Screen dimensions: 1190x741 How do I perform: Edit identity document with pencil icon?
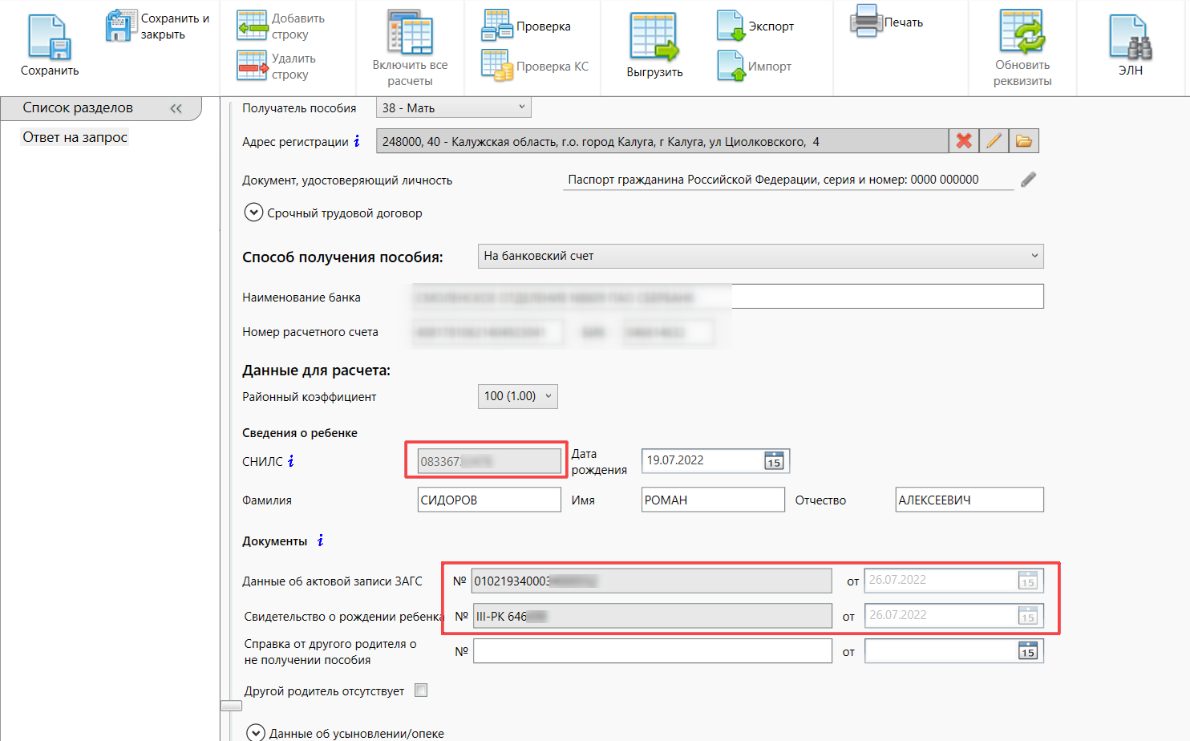1028,180
